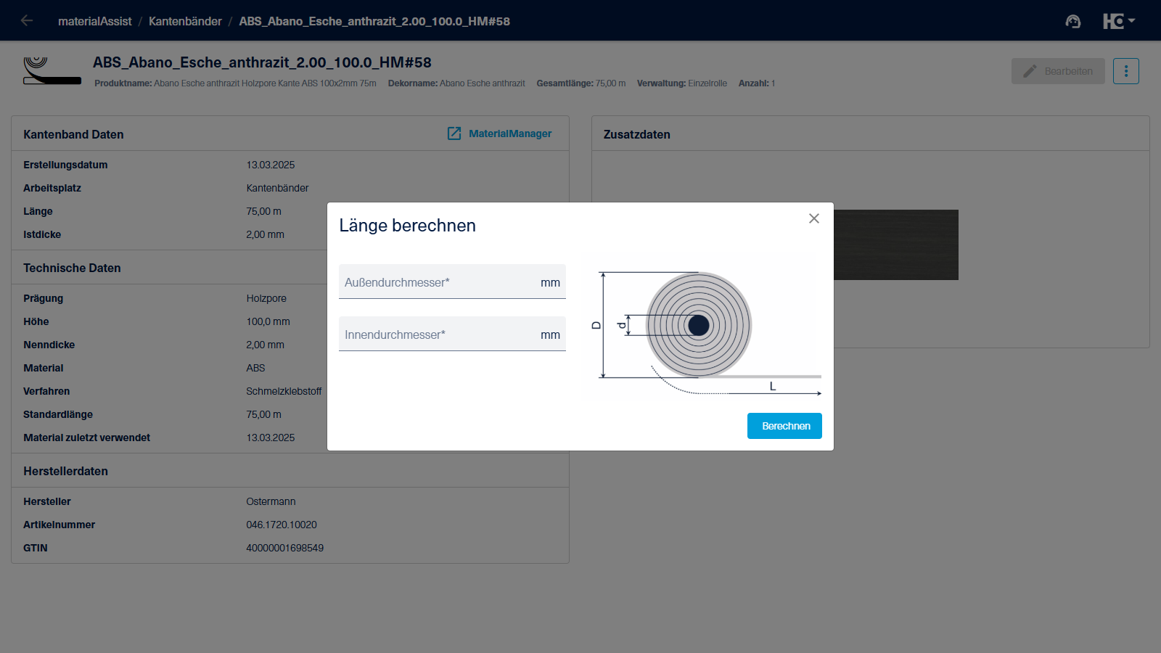Open the three-dot more options menu
This screenshot has height=653, width=1161.
1125,71
